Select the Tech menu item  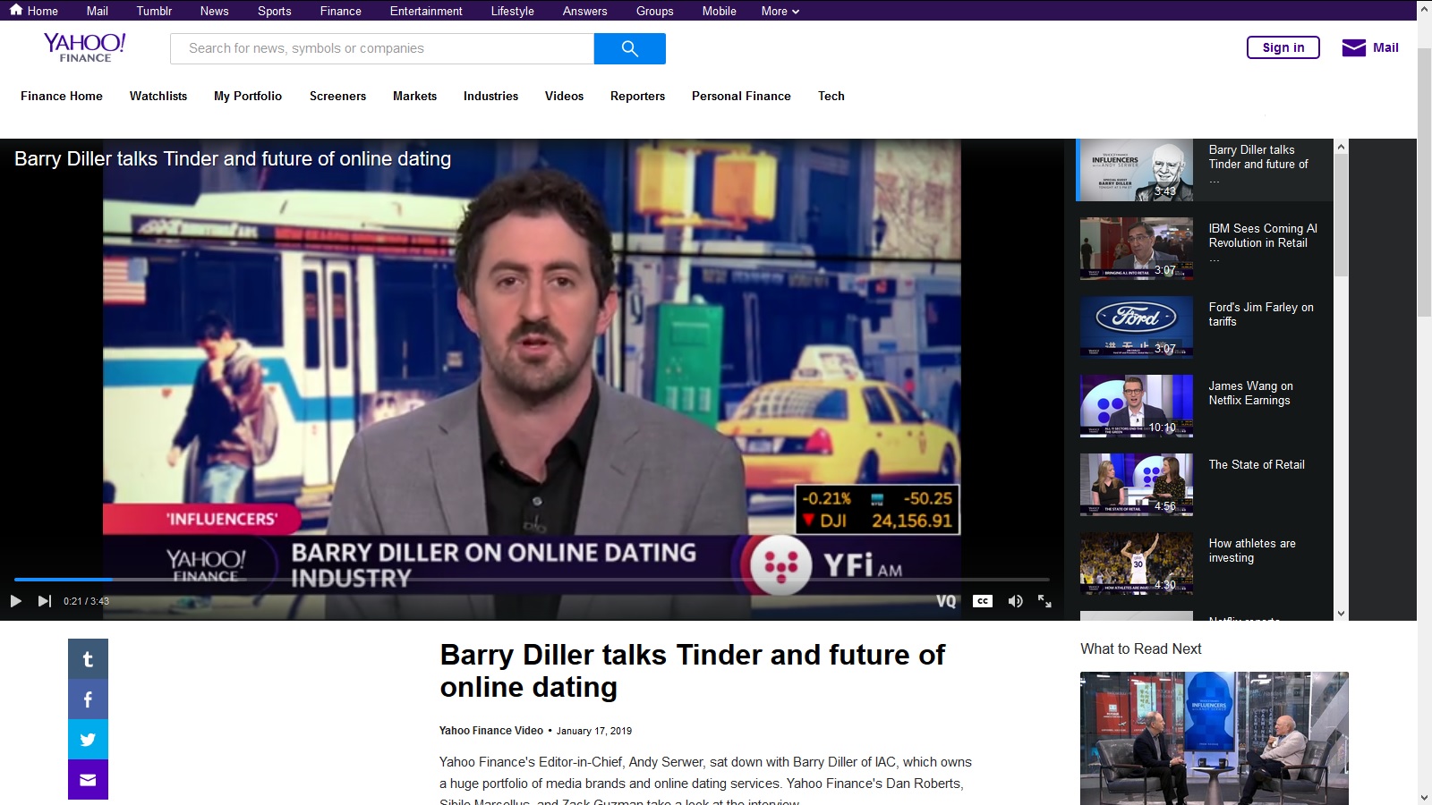[x=831, y=96]
